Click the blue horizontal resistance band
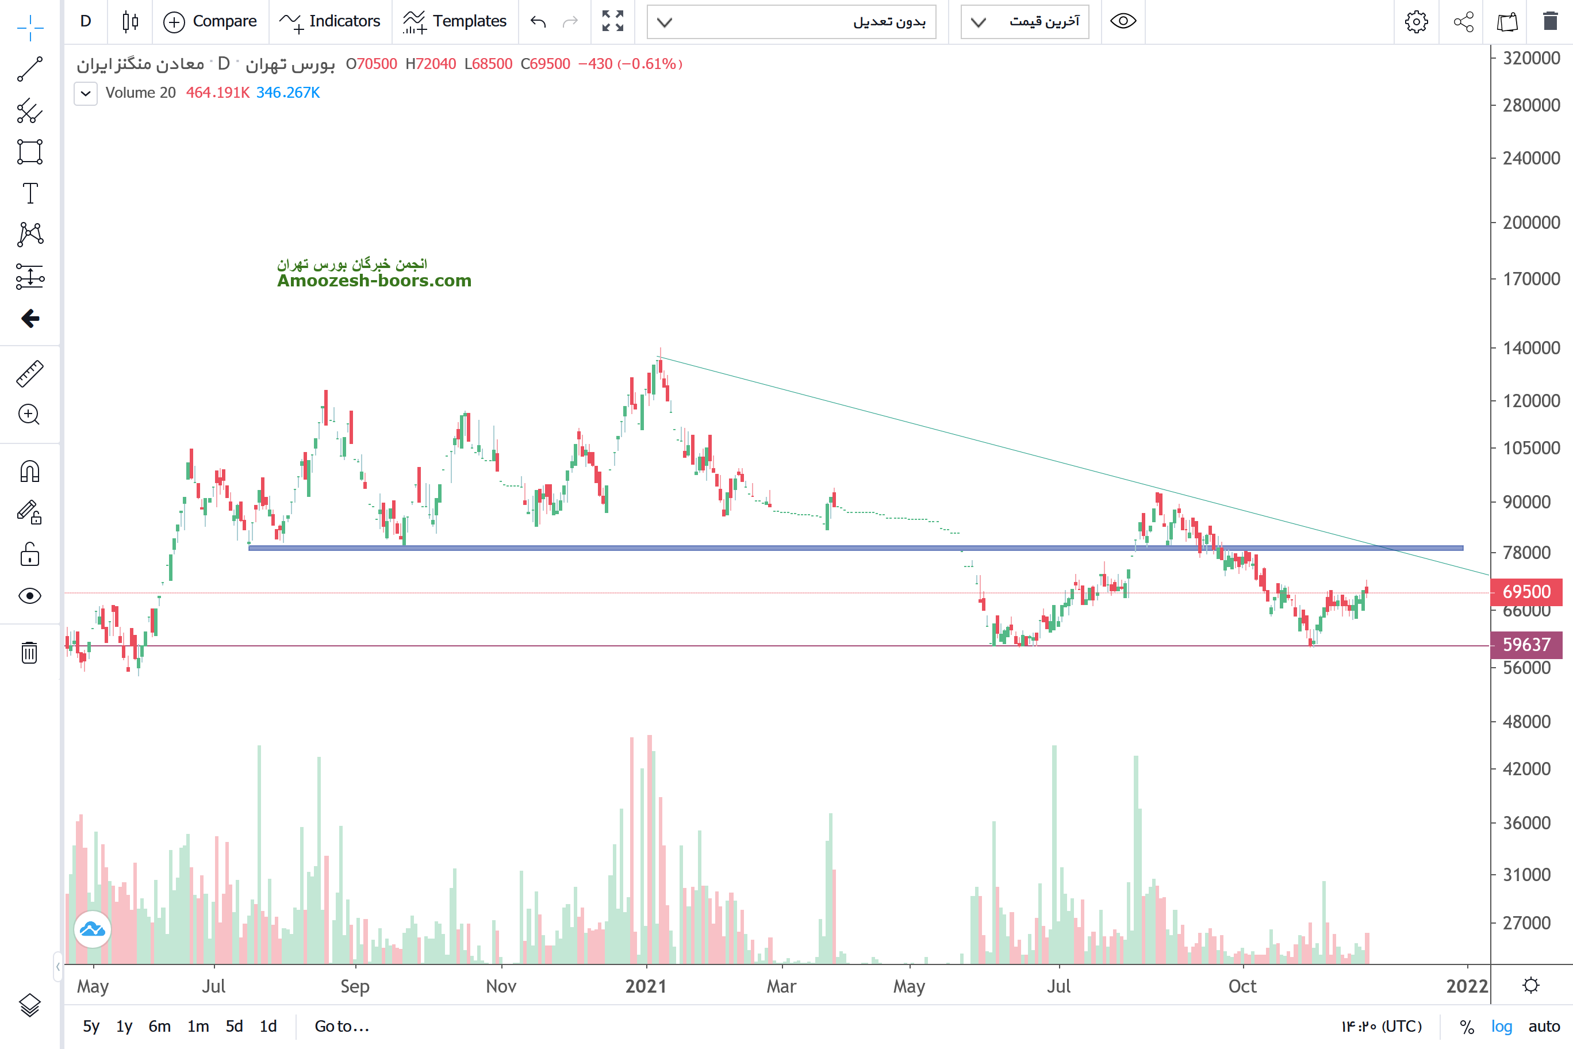This screenshot has width=1573, height=1049. (736, 548)
